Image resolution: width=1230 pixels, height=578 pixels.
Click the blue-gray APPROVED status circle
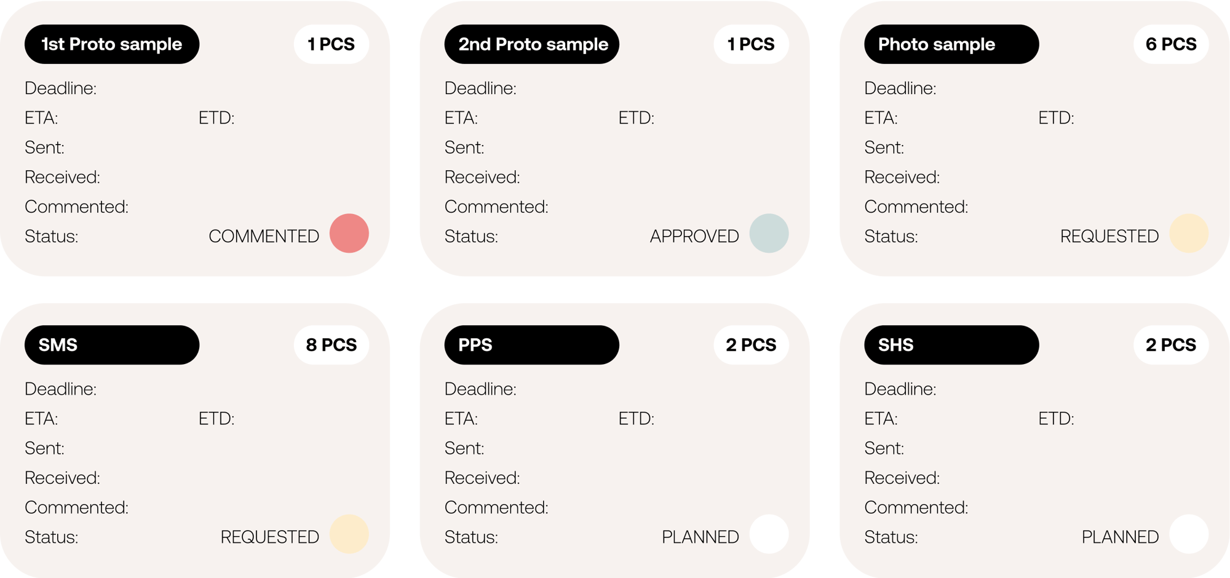769,233
